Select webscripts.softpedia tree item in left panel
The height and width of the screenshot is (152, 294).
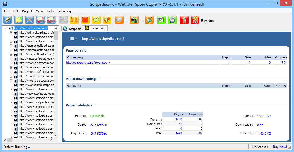coord(37,85)
